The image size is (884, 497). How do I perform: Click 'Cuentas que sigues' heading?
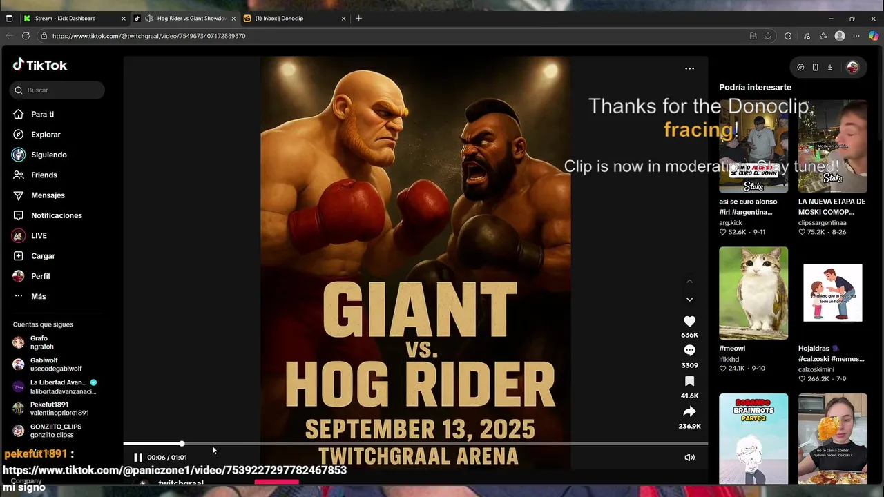tap(43, 324)
